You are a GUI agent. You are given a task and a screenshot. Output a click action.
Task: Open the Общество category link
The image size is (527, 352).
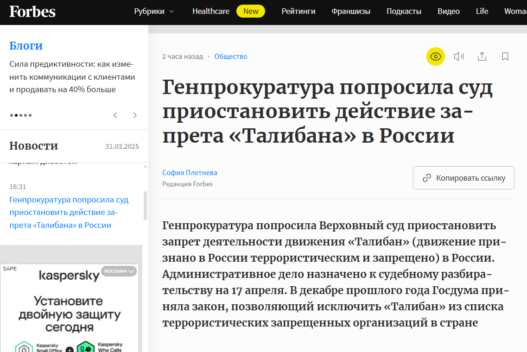231,57
